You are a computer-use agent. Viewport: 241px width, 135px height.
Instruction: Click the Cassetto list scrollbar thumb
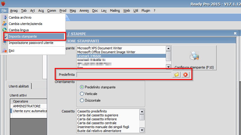[x=142, y=117]
